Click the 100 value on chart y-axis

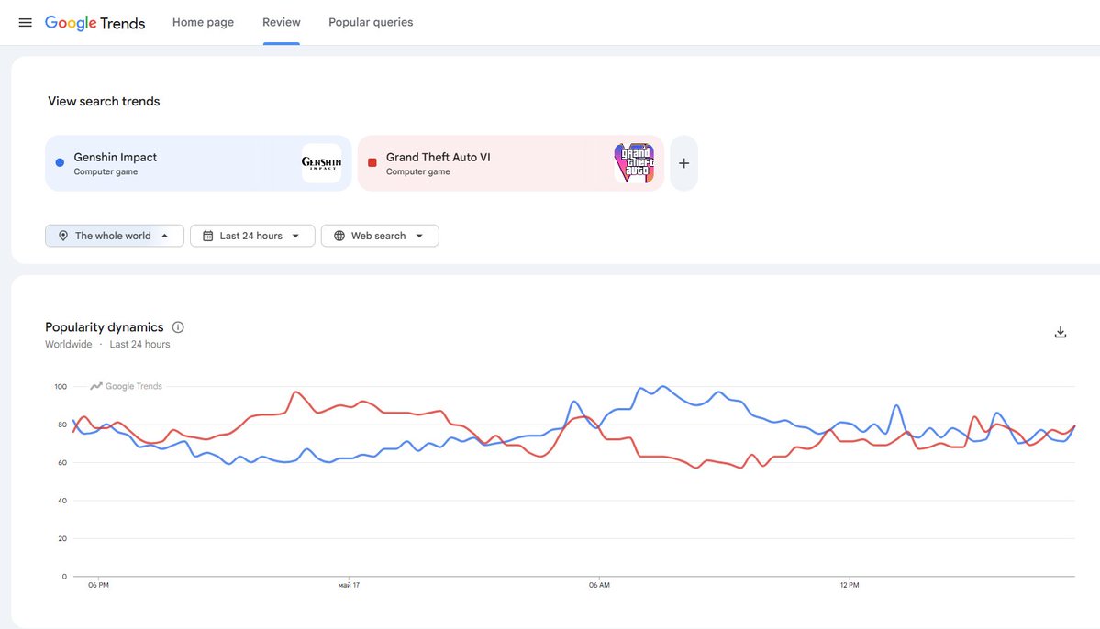[x=61, y=386]
